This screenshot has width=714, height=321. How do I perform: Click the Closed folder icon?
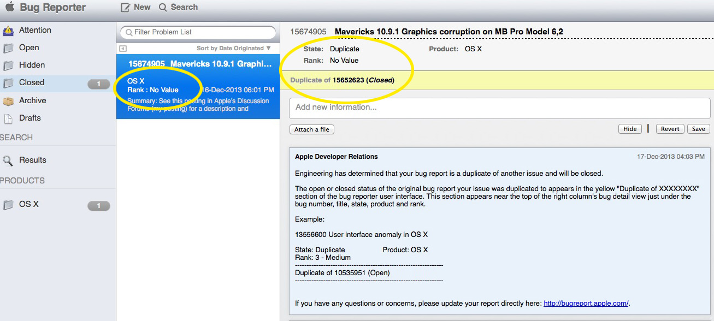tap(8, 83)
